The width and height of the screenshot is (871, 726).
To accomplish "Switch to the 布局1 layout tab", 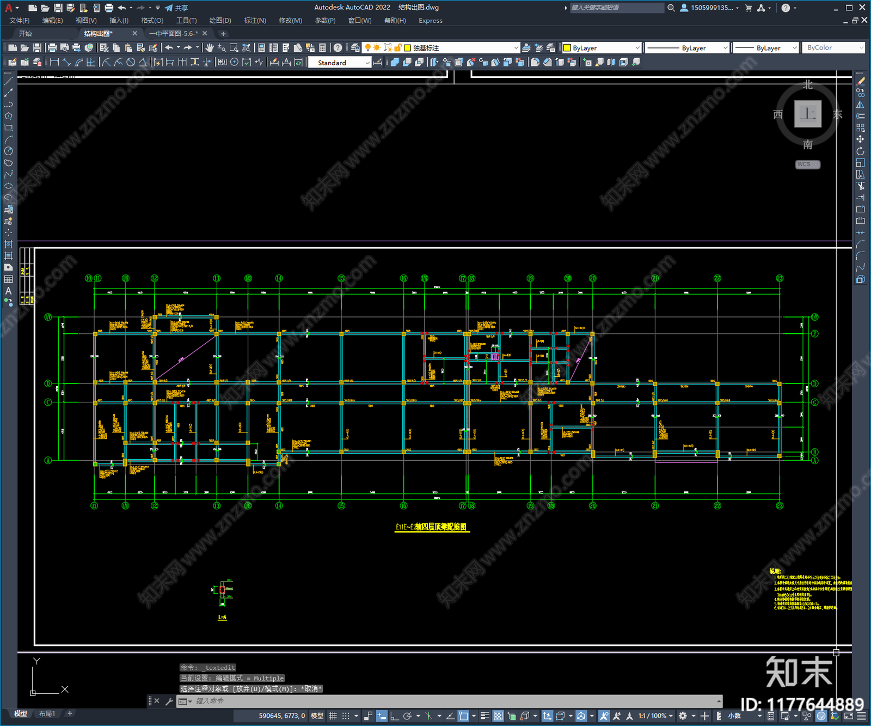I will pos(47,713).
